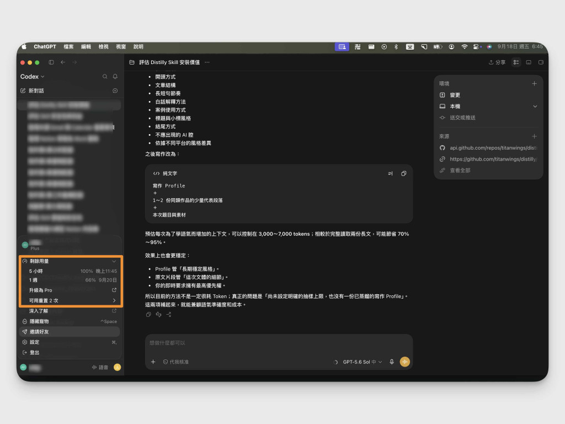Open the api.github.com repos source link

pyautogui.click(x=488, y=148)
